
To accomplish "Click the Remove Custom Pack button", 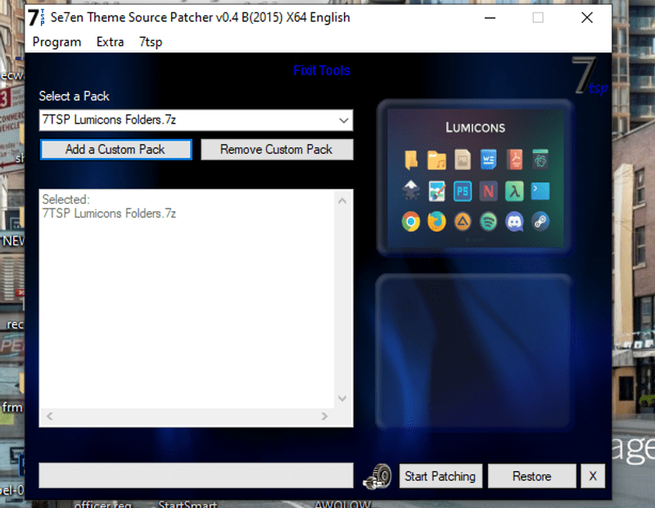I will pyautogui.click(x=277, y=150).
